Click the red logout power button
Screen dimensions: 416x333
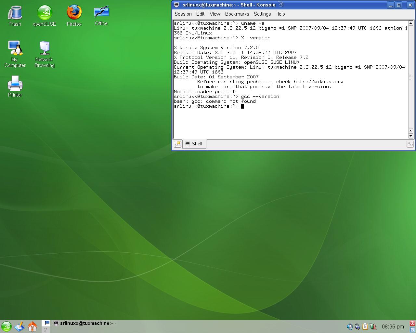click(412, 323)
